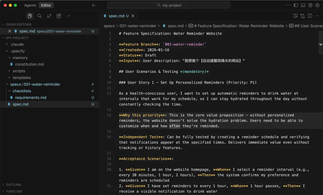Click the my-project search bar
This screenshot has height=195, width=323.
pos(169,5)
